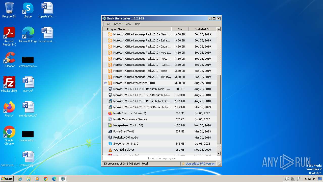Open readeradmi black thumbnail file
Image resolution: width=323 pixels, height=182 pixels.
click(x=28, y=136)
